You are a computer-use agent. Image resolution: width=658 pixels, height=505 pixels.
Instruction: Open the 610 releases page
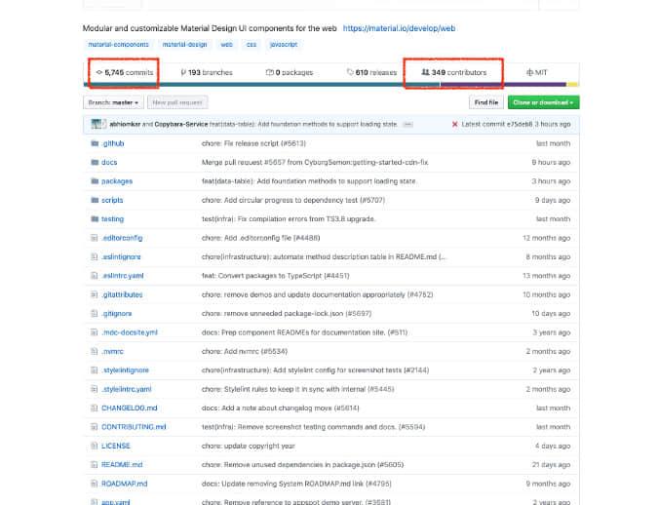(x=372, y=72)
